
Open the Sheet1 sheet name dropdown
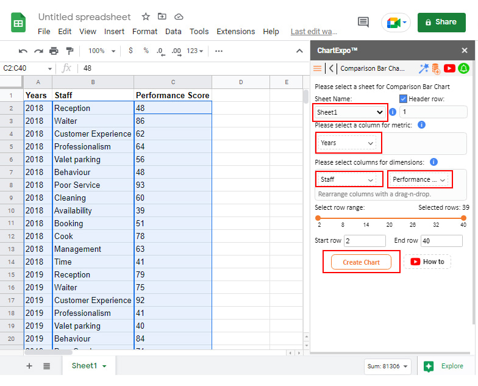[x=350, y=112]
